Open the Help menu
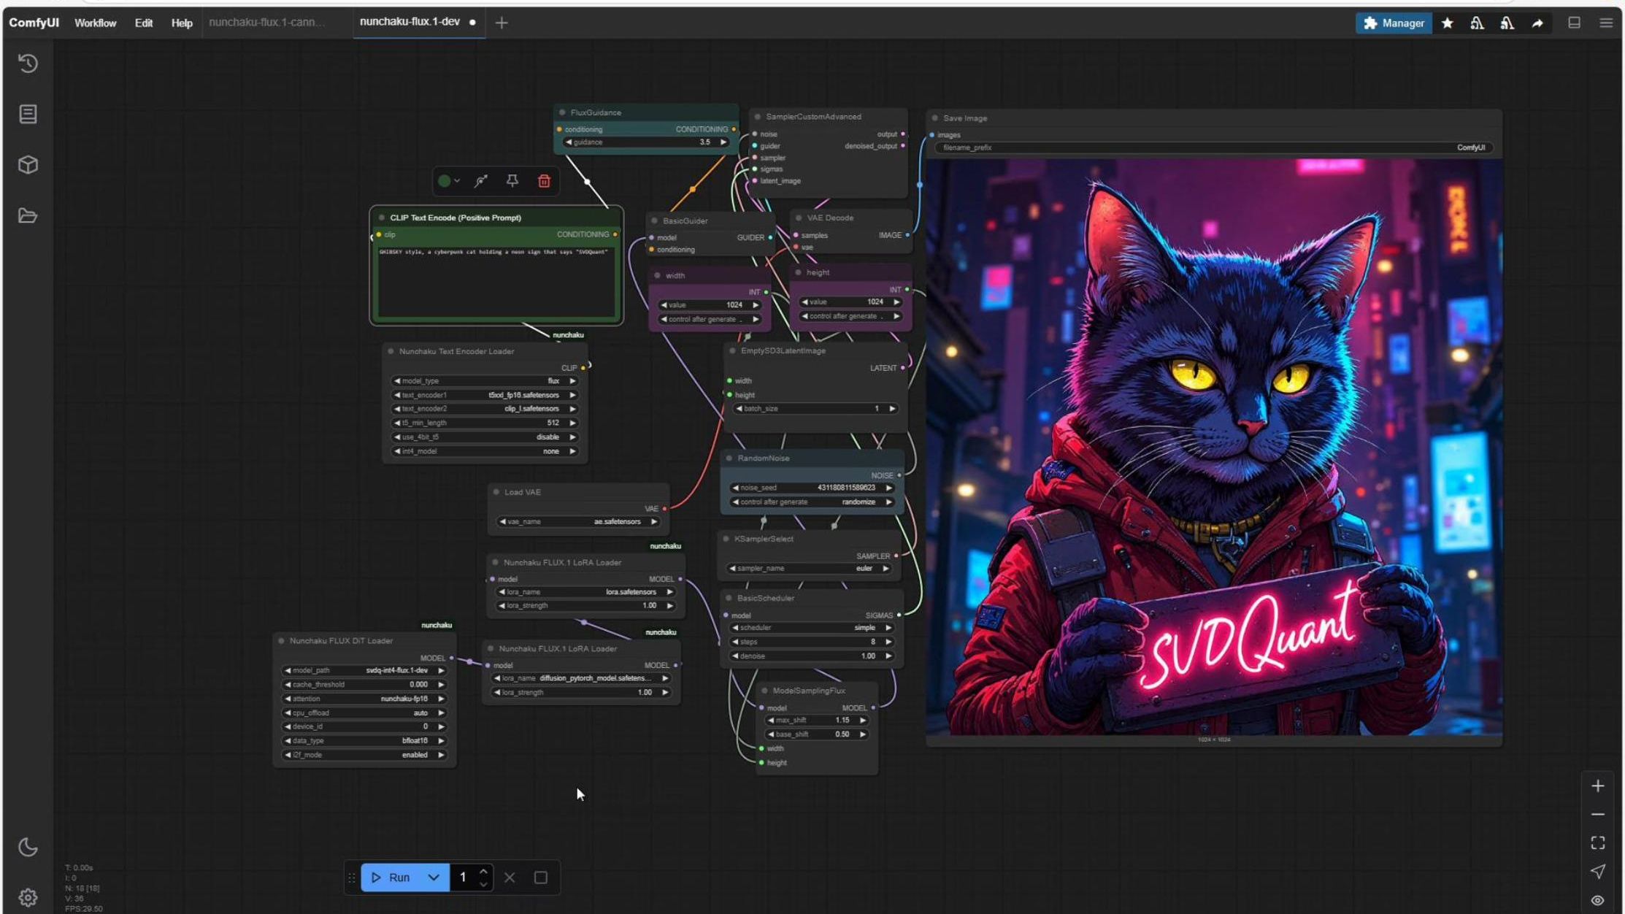 [182, 23]
